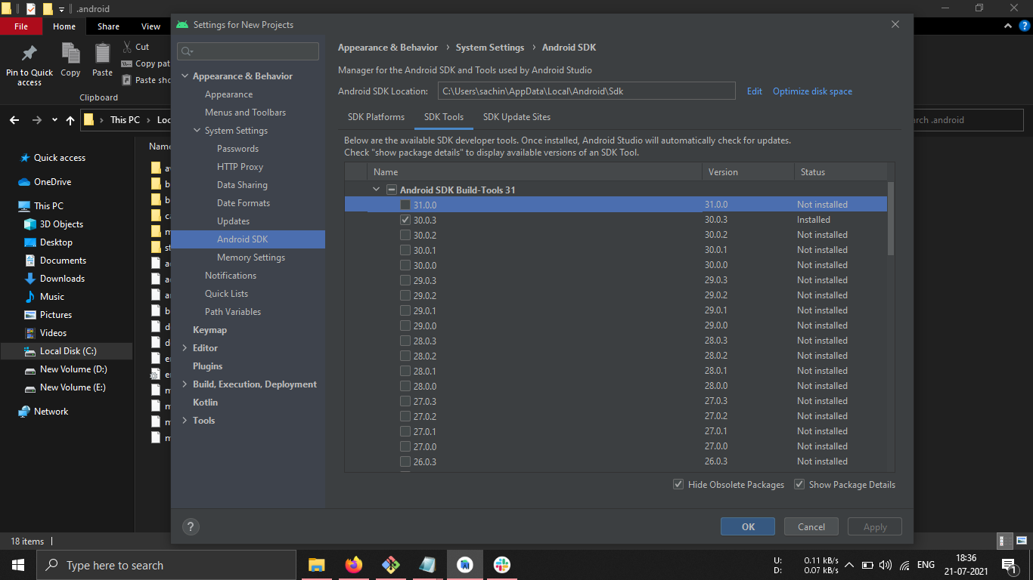Show hidden tray icons arrow

coord(848,565)
